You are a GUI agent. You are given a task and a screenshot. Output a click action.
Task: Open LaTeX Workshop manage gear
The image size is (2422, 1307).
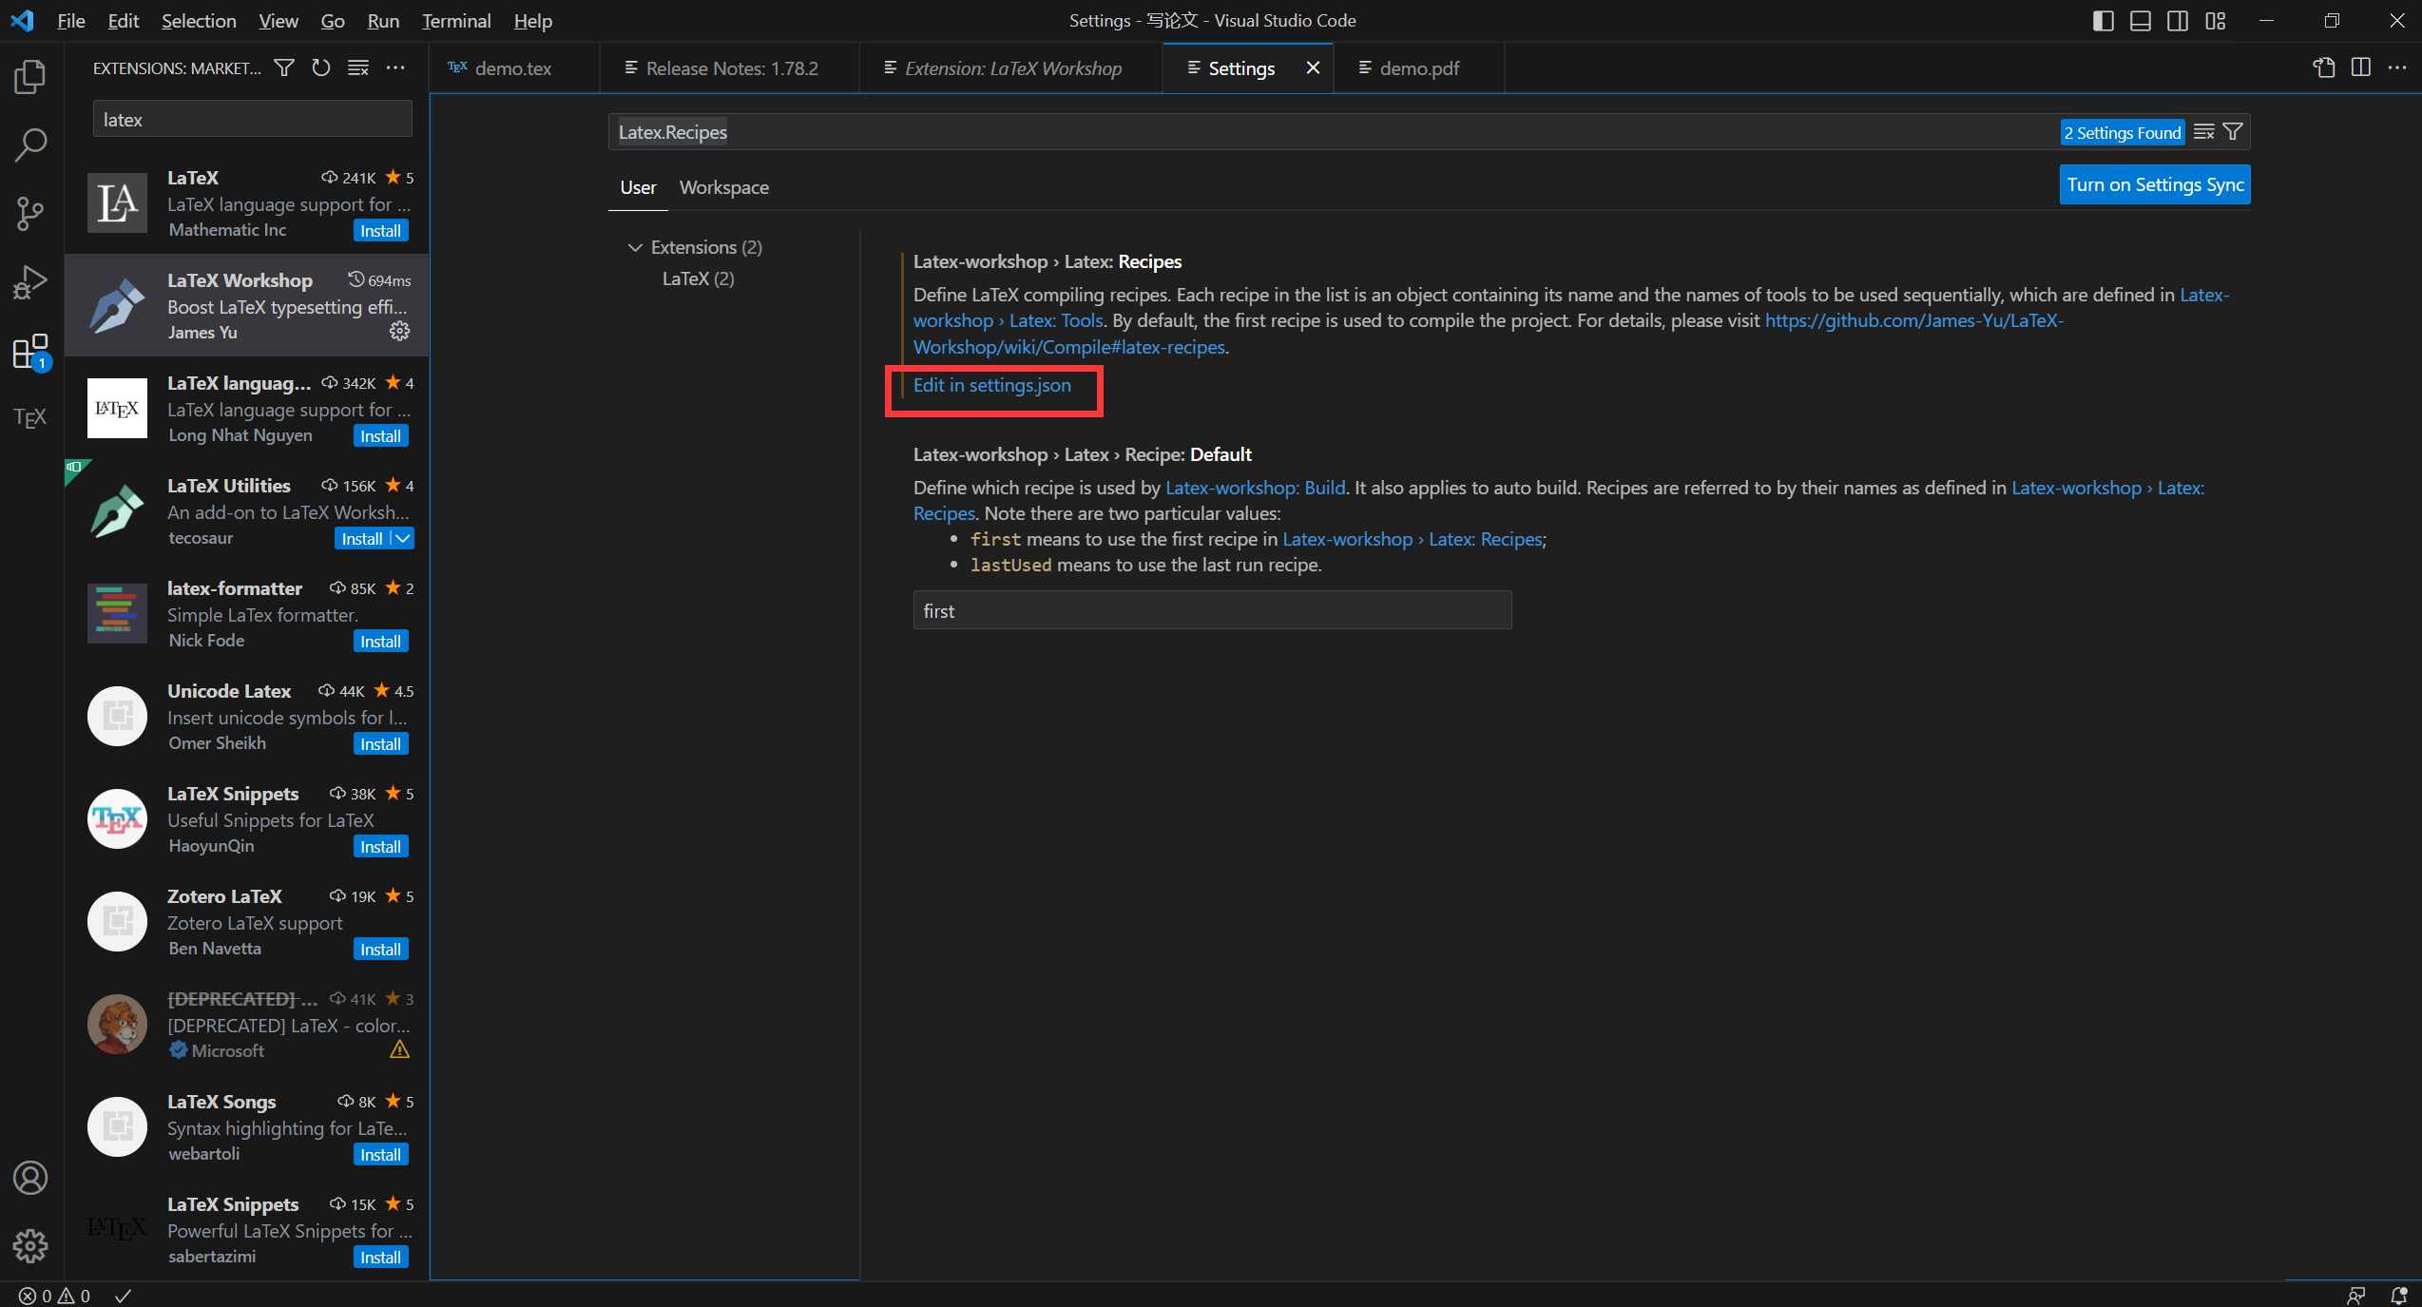point(400,331)
